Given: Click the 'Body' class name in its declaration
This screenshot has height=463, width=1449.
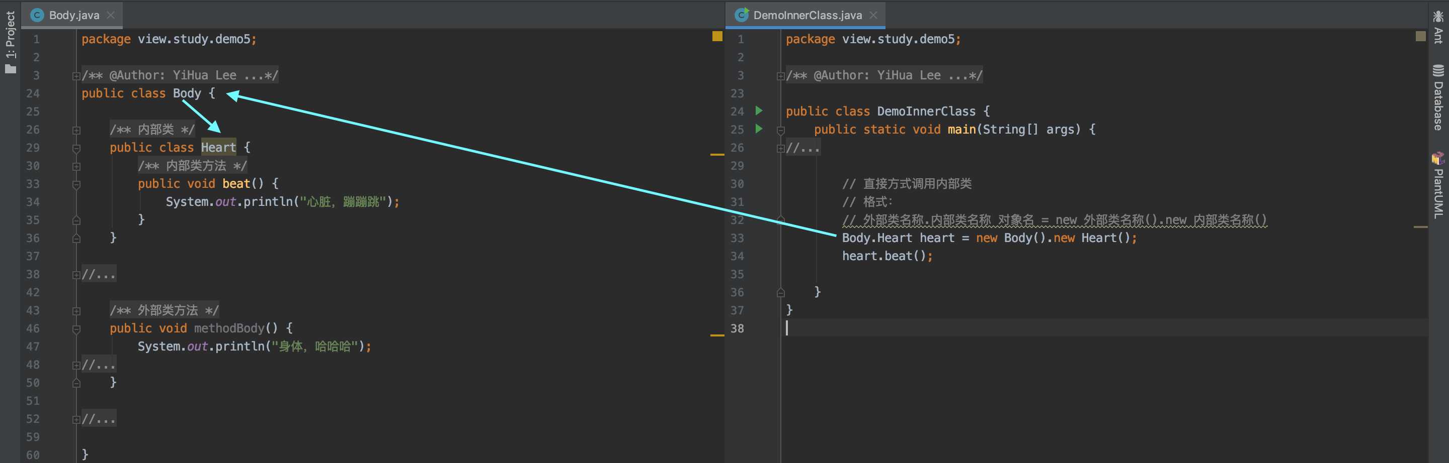Looking at the screenshot, I should [x=187, y=93].
